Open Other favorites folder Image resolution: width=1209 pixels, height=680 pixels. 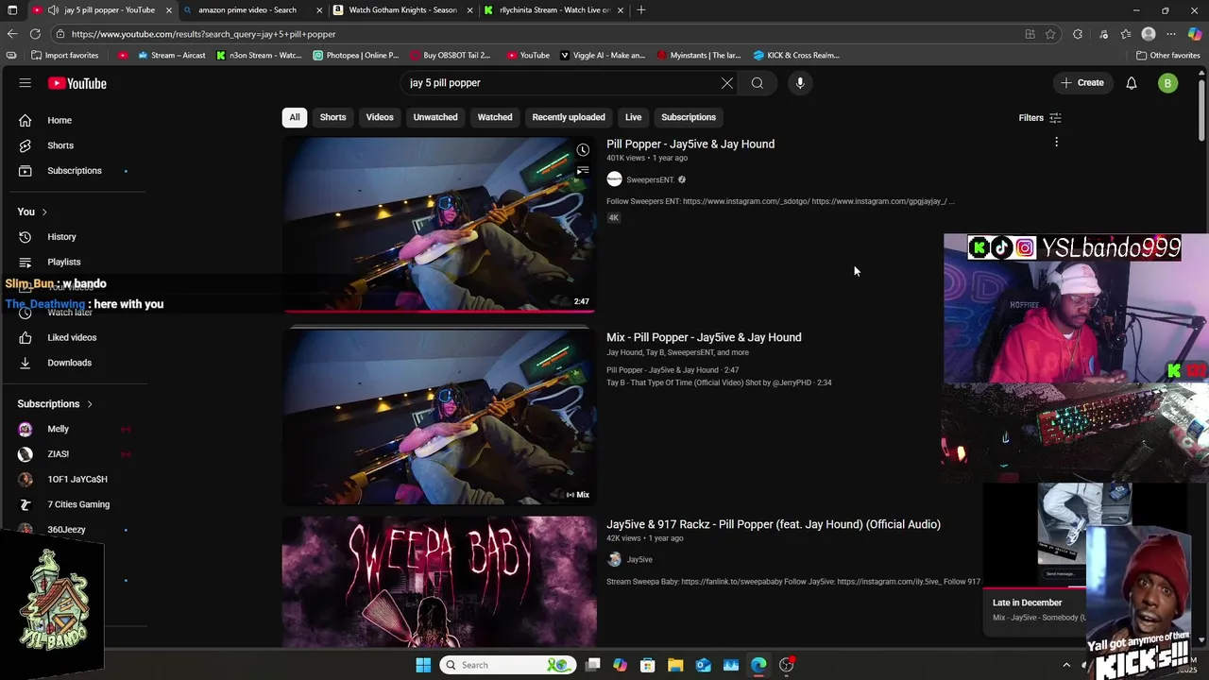1167,55
